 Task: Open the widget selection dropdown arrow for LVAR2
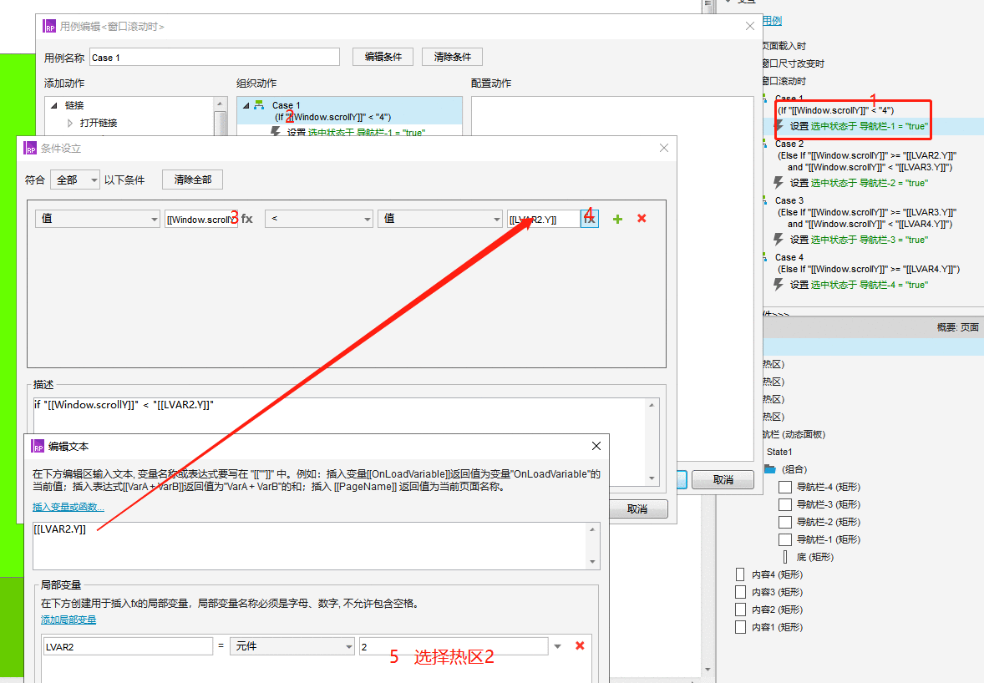[x=557, y=646]
